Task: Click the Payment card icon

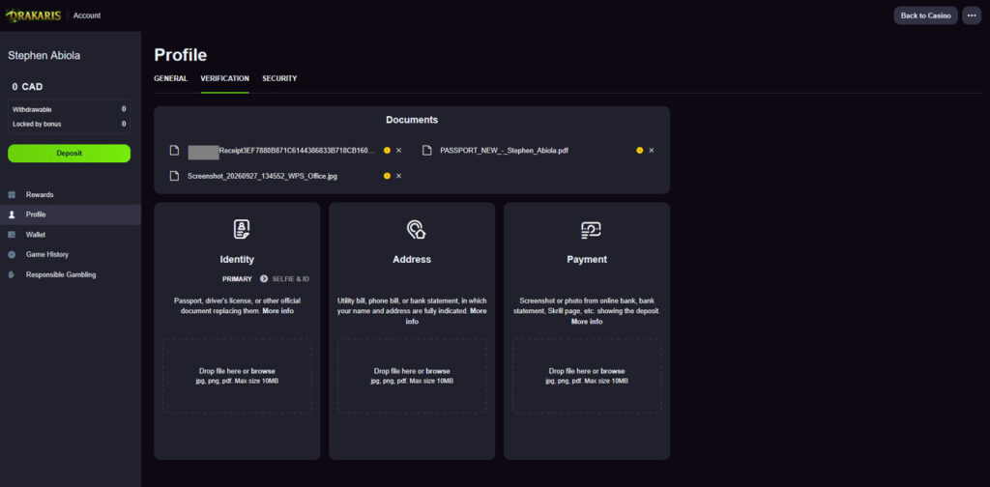Action: click(591, 230)
